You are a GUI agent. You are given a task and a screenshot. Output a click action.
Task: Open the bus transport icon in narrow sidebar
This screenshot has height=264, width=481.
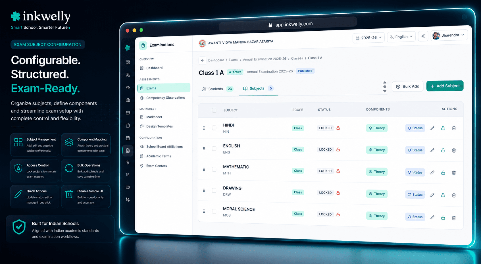tap(128, 187)
